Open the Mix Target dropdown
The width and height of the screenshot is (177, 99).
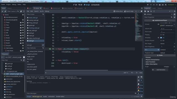tap(168, 44)
